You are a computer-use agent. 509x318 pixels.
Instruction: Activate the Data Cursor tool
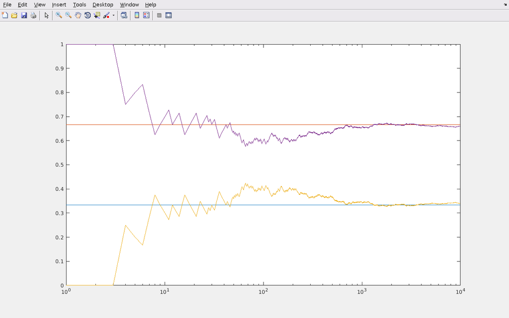pos(97,15)
